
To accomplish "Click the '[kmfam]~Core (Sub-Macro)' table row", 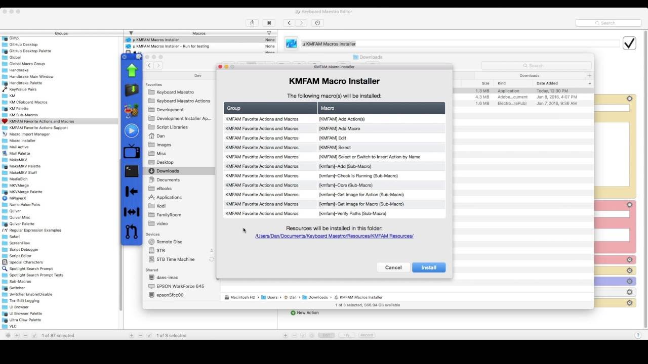I will pyautogui.click(x=334, y=185).
